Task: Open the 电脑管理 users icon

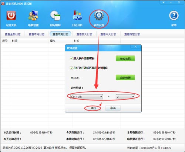Action: pyautogui.click(x=33, y=16)
